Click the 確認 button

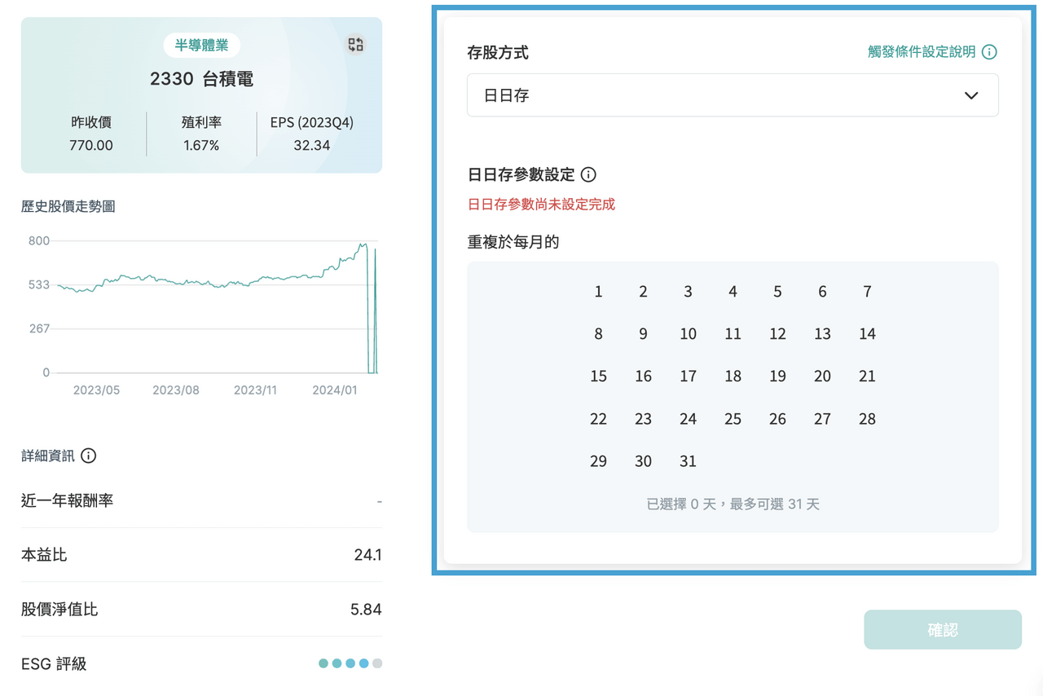click(x=943, y=630)
